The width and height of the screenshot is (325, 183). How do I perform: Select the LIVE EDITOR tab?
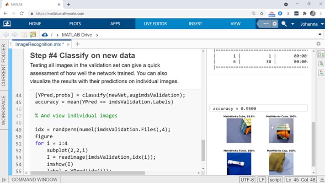click(x=155, y=24)
